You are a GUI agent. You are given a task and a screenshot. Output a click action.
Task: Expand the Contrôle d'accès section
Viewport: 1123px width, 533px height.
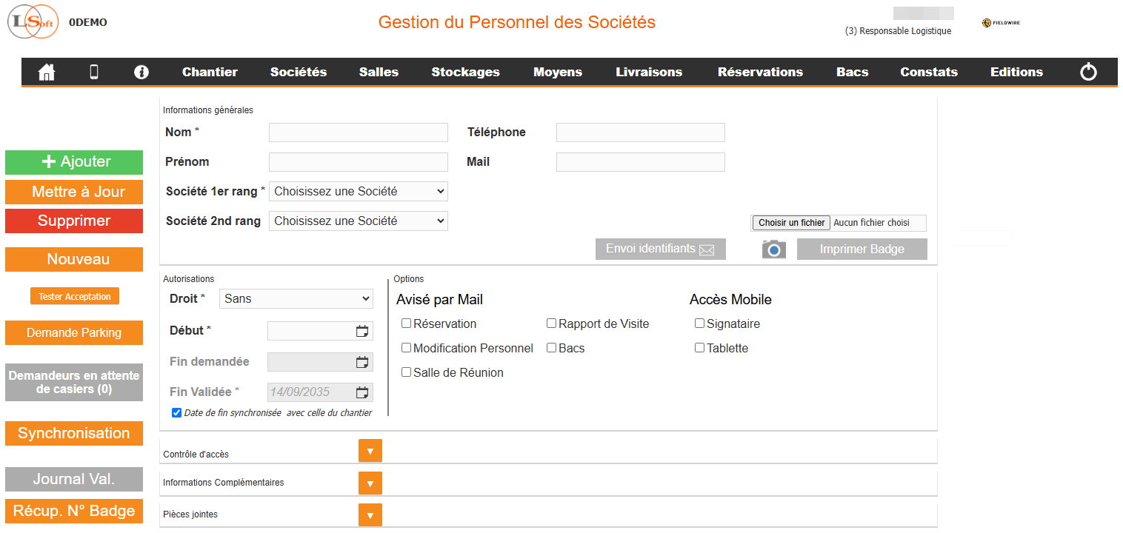pyautogui.click(x=370, y=451)
